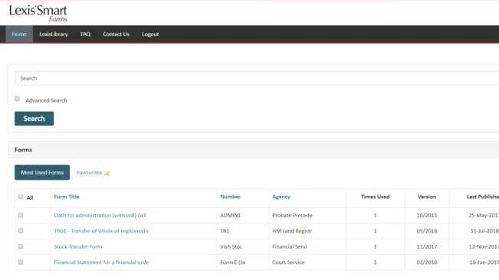The image size is (499, 280).
Task: Select the Most Used Forms tab
Action: click(x=42, y=172)
